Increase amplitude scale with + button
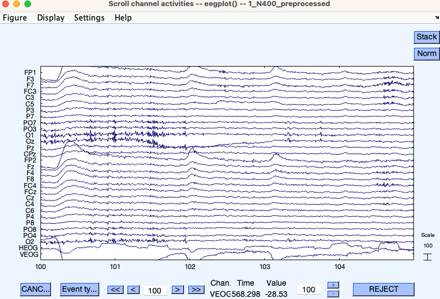This screenshot has height=299, width=440. click(333, 285)
